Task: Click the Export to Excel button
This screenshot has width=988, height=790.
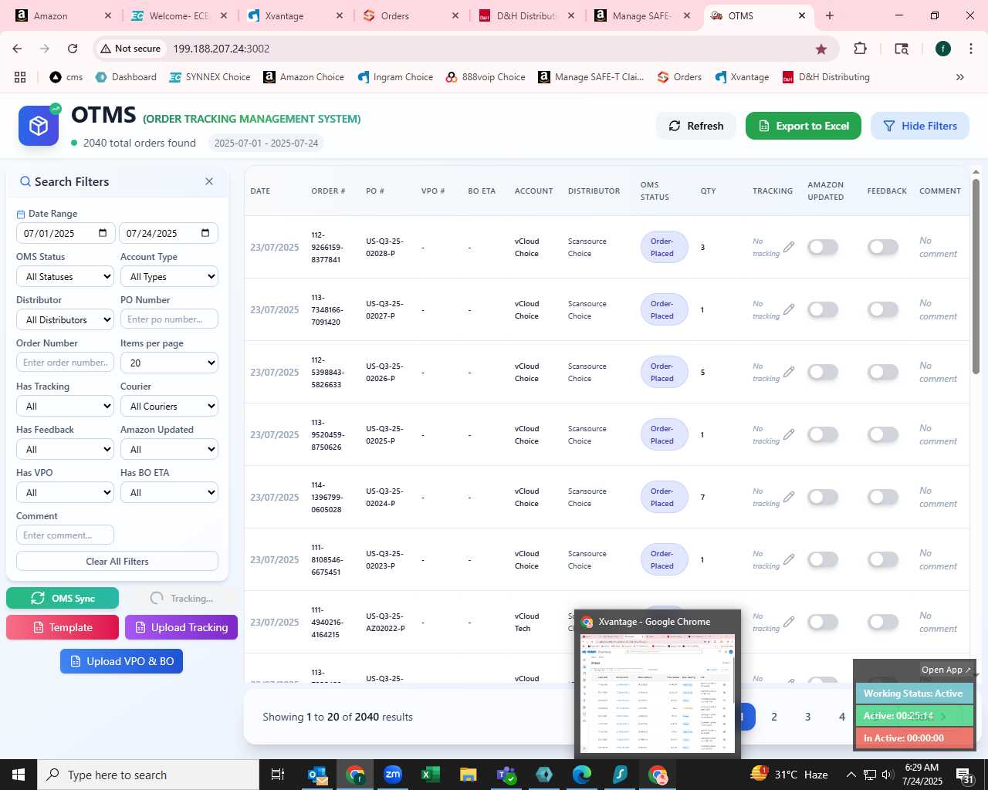Action: click(804, 126)
